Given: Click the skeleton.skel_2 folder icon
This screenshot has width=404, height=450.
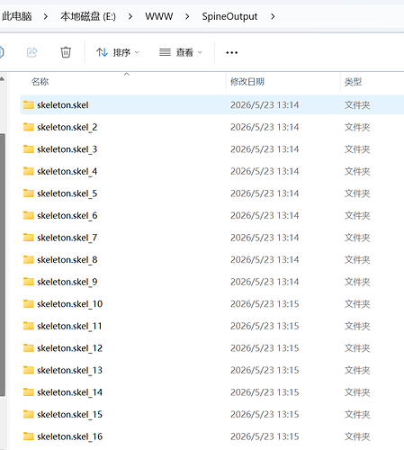Looking at the screenshot, I should pyautogui.click(x=29, y=127).
